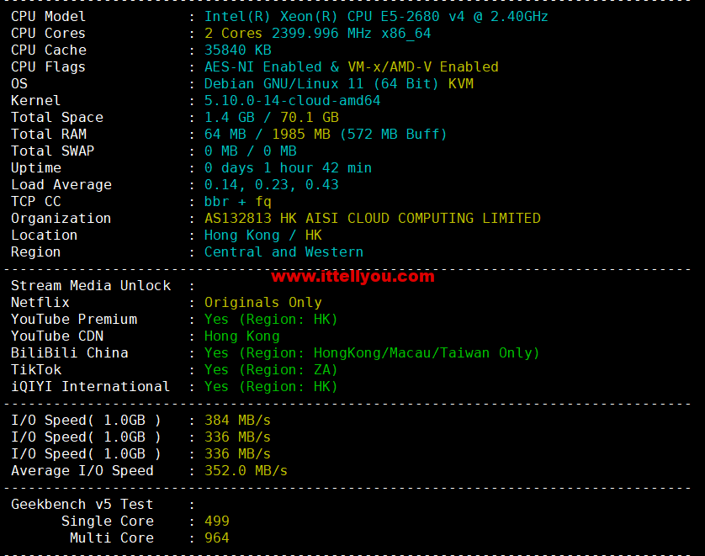Click the Total Space label
Viewport: 705px width, 556px height.
tap(56, 118)
